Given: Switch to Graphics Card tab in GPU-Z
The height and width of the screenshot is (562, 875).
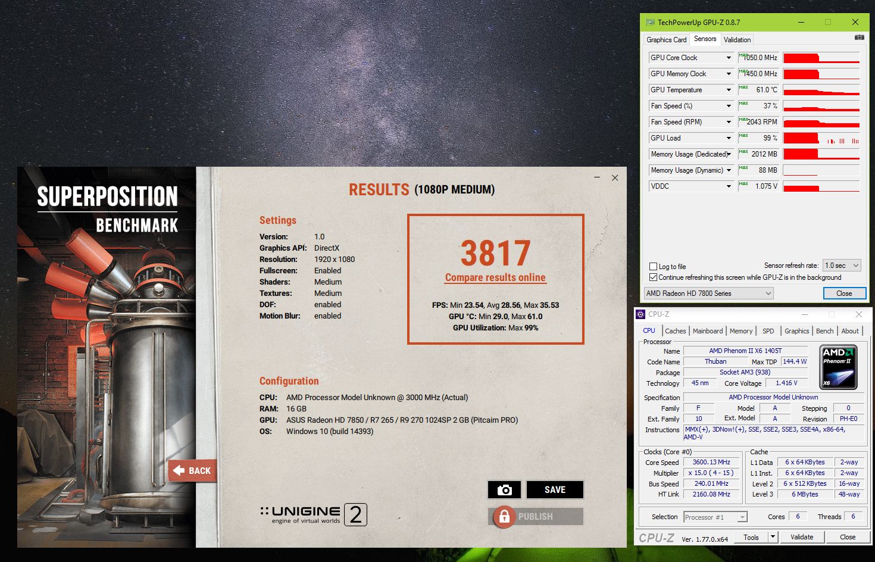Looking at the screenshot, I should point(667,40).
